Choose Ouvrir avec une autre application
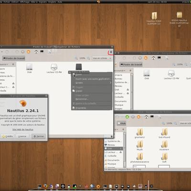 92,79
